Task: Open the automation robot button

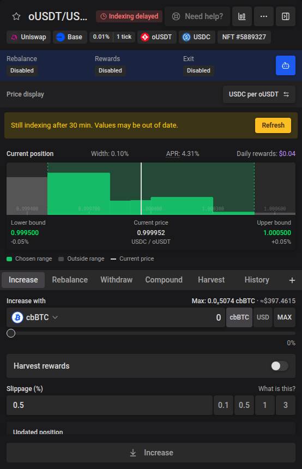Action: pos(286,65)
